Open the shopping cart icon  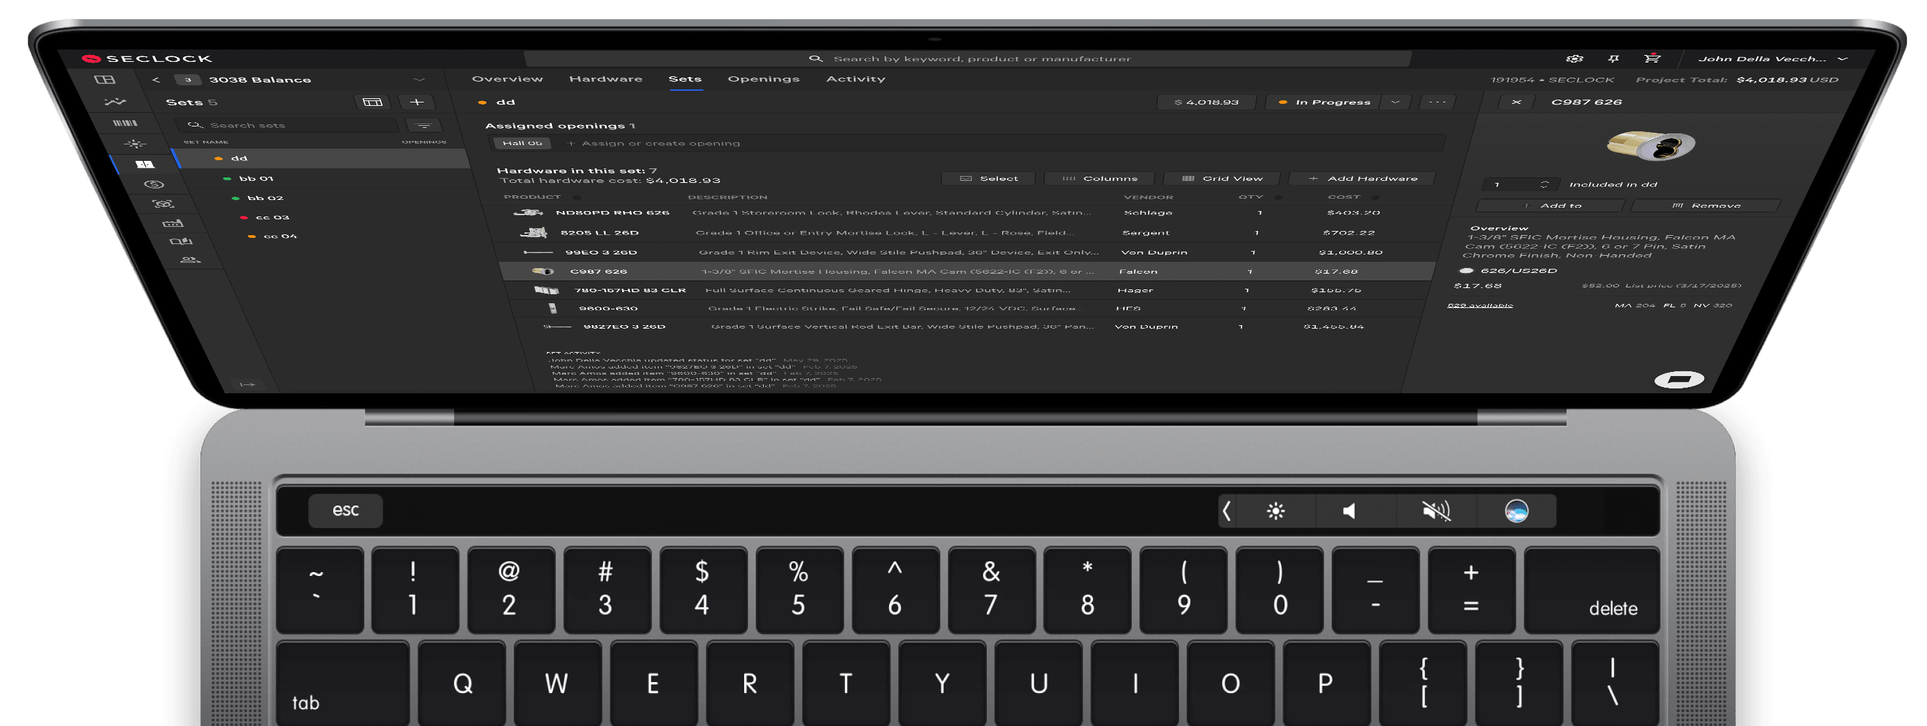[1652, 58]
